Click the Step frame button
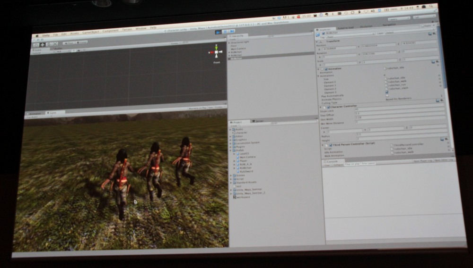 (x=231, y=32)
